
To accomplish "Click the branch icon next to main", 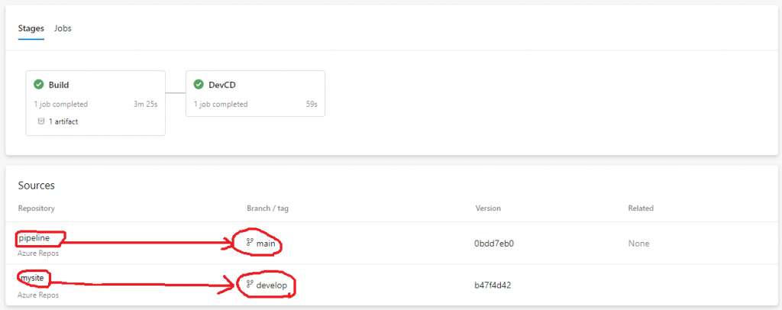I will click(250, 242).
